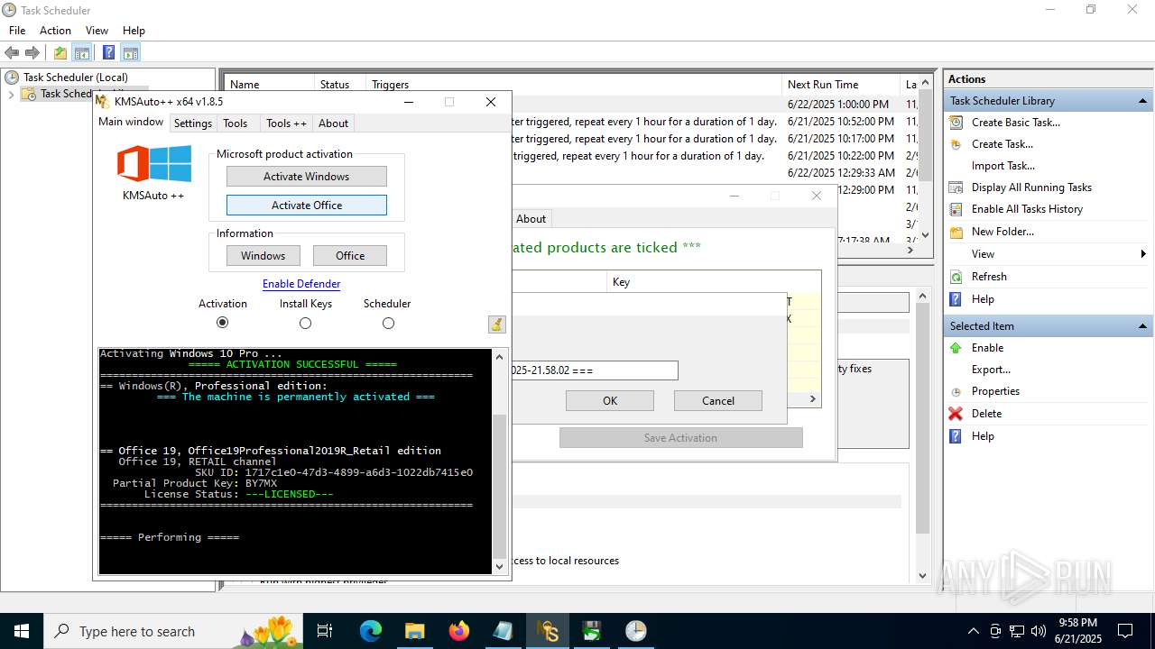The width and height of the screenshot is (1155, 649).
Task: Click the KMSAuto taskbar icon
Action: (x=548, y=631)
